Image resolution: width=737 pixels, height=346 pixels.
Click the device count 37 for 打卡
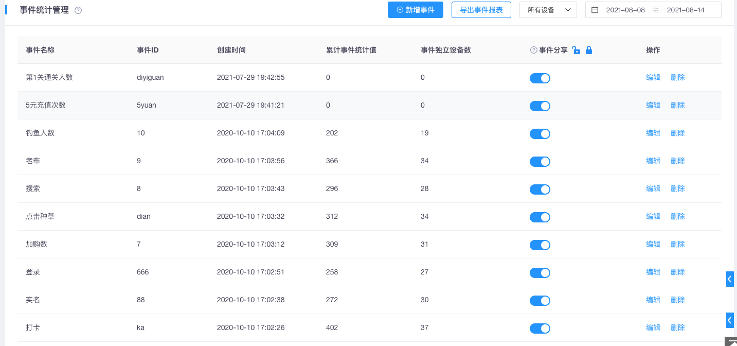coord(425,327)
